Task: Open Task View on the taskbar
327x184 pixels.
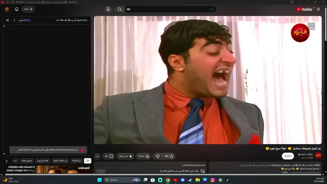Action: click(x=145, y=180)
